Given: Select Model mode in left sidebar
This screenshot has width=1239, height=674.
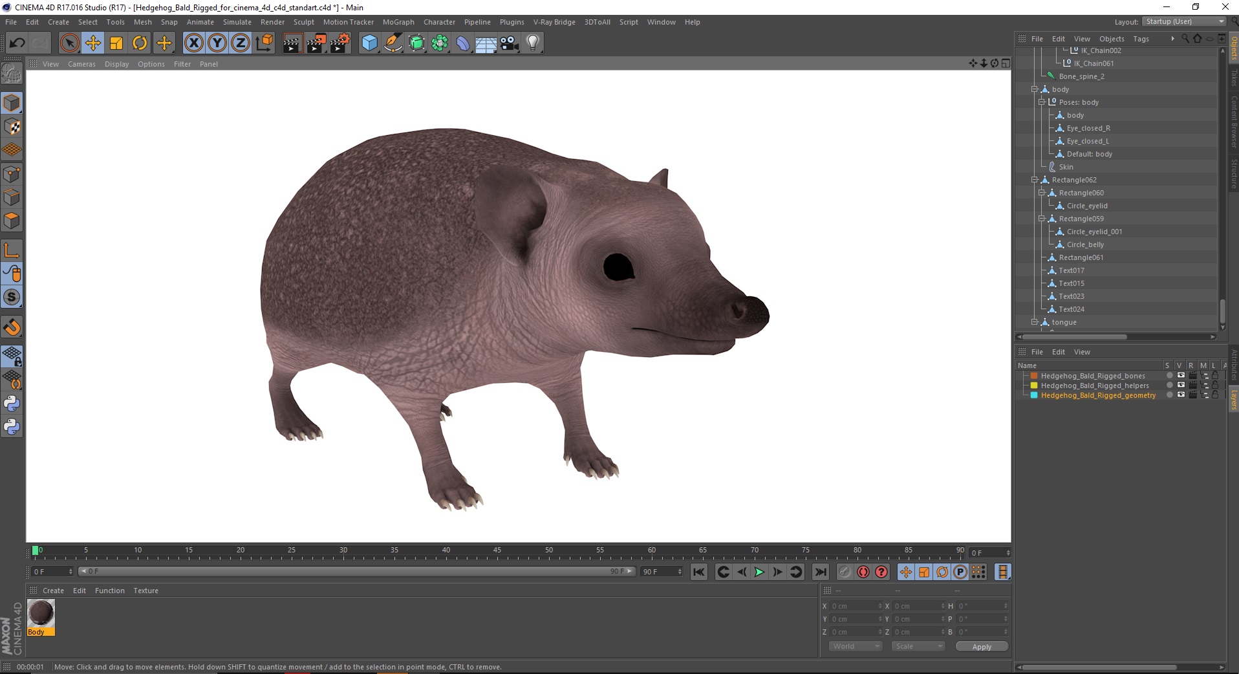Looking at the screenshot, I should (x=12, y=103).
